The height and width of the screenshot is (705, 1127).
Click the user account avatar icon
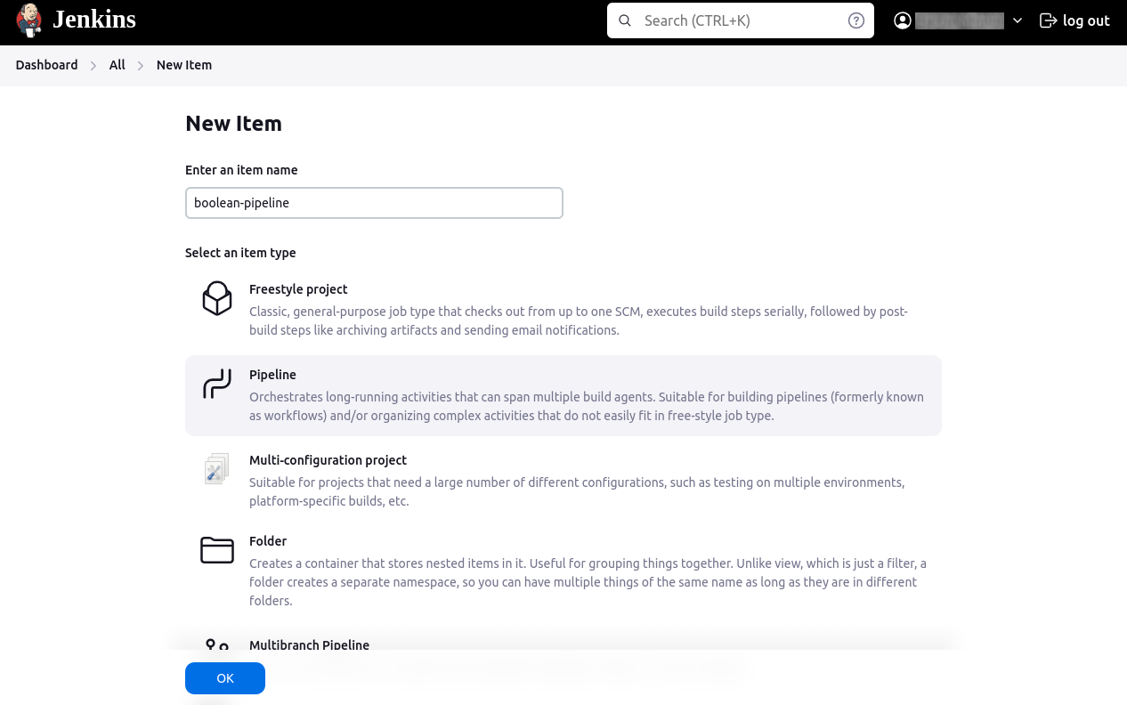click(903, 20)
